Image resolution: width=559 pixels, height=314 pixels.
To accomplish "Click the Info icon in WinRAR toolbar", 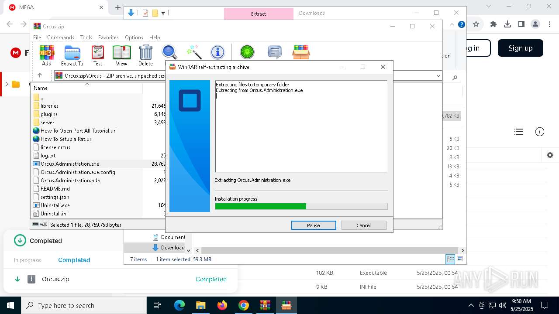I will point(217,52).
